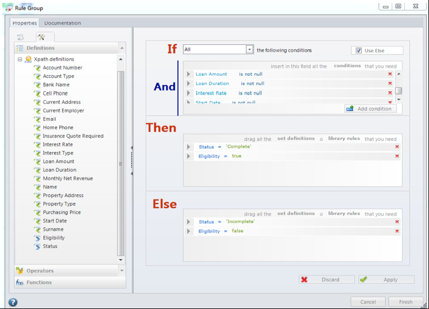Select the Current Employer definition

pos(64,111)
